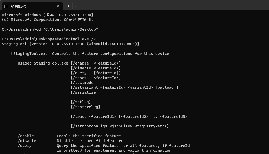Click the stagingtool.exe /? command line
269x154 pixels.
click(x=49, y=39)
